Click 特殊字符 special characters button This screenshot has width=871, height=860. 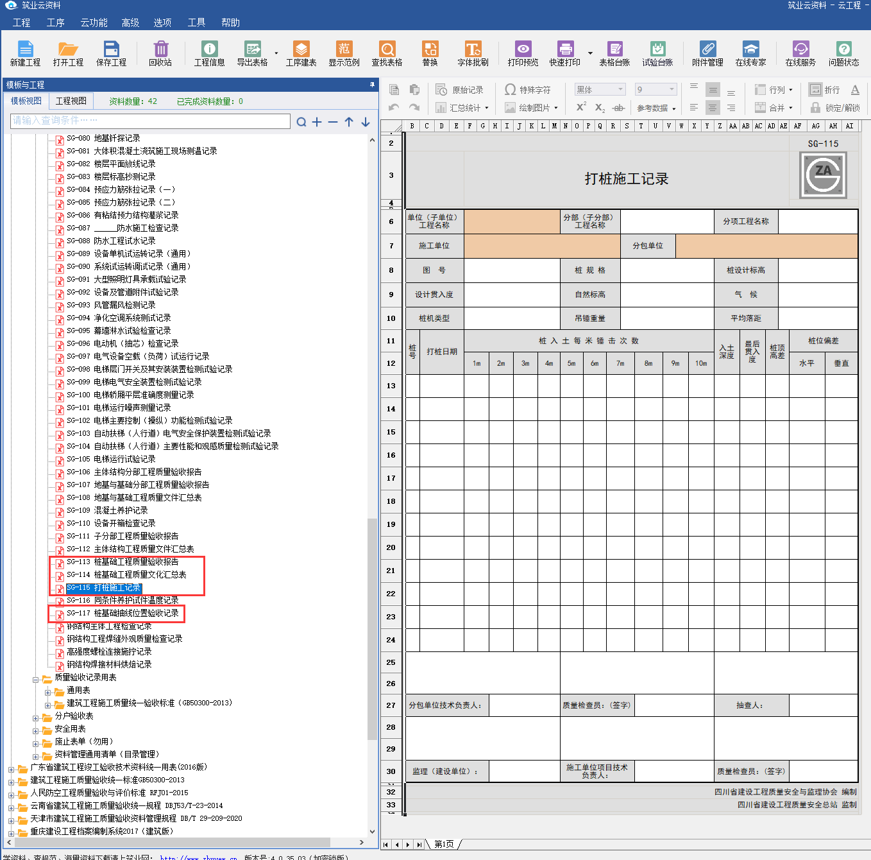click(528, 90)
